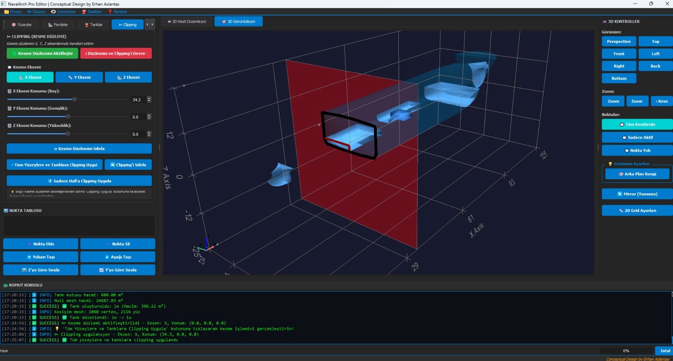673x361 pixels.
Task: Focus the Y Ekseni Konumu value field
Action: point(138,117)
